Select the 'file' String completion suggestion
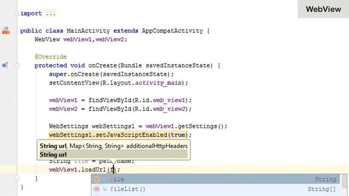 click(215, 179)
